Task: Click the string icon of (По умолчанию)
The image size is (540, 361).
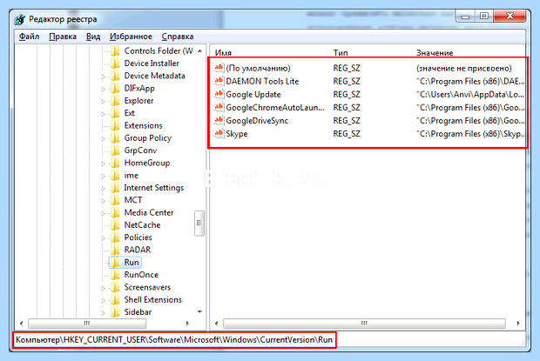Action: click(219, 68)
